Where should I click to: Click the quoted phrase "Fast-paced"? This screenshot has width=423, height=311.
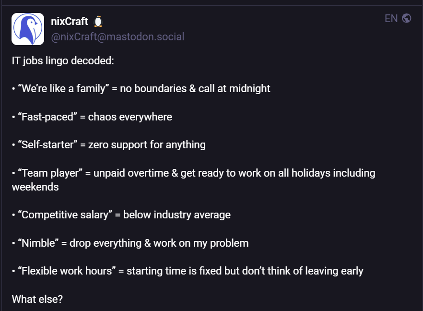tap(47, 117)
